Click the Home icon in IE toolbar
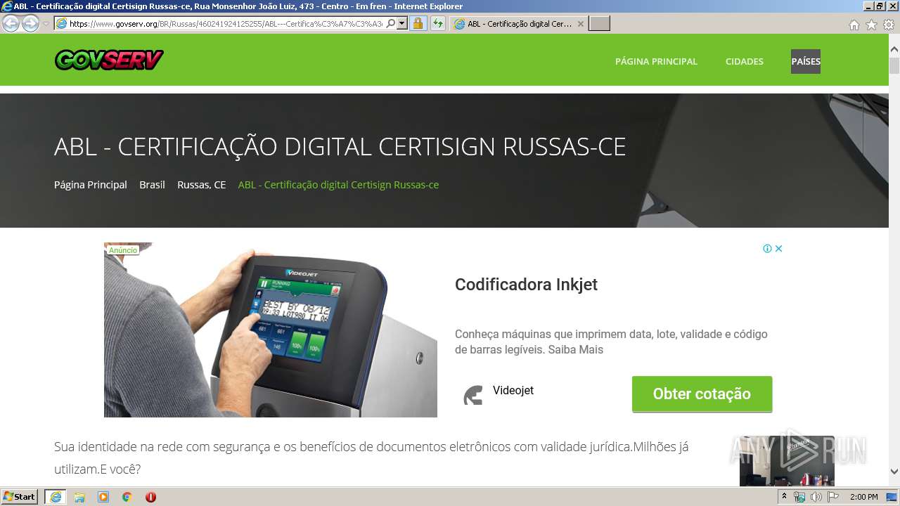Image resolution: width=900 pixels, height=506 pixels. [854, 25]
